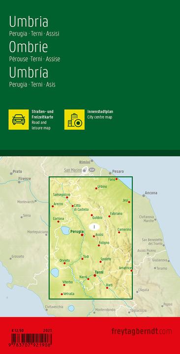Click the yellow city centre building icon
This screenshot has height=354, width=180.
coord(75,119)
